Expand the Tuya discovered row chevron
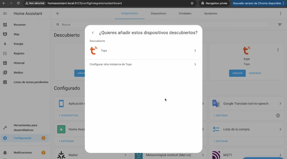 [195, 51]
